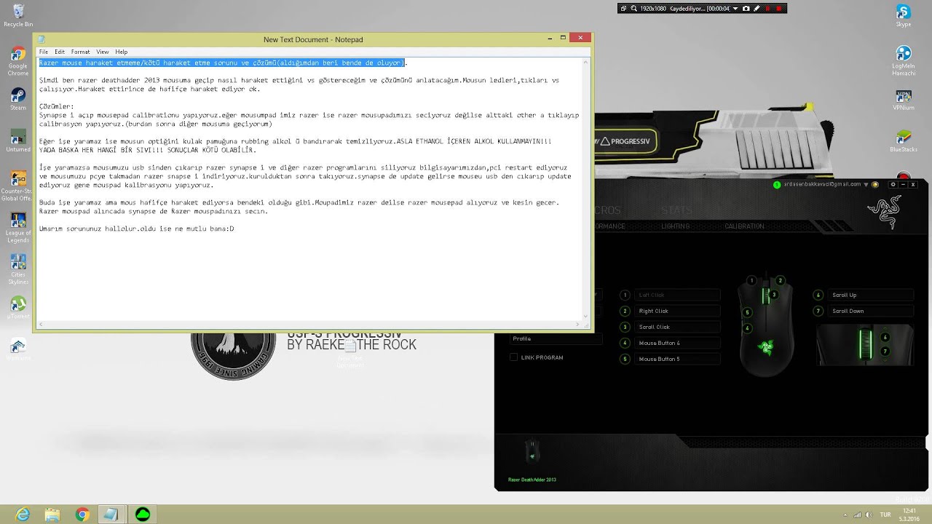Screen dimensions: 932x524
Task: Open Chrome from taskbar
Action: [82, 515]
